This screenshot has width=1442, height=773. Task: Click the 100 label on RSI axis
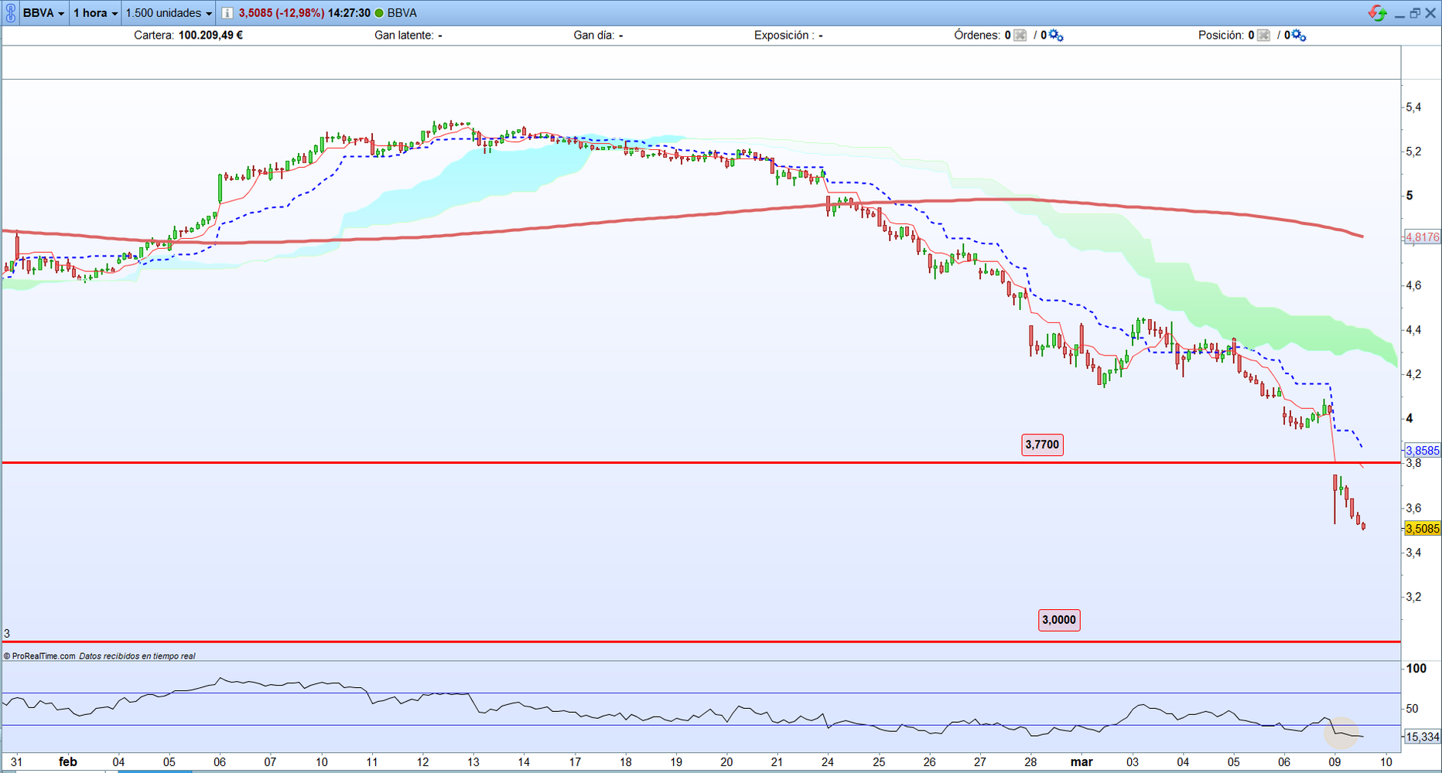1416,669
